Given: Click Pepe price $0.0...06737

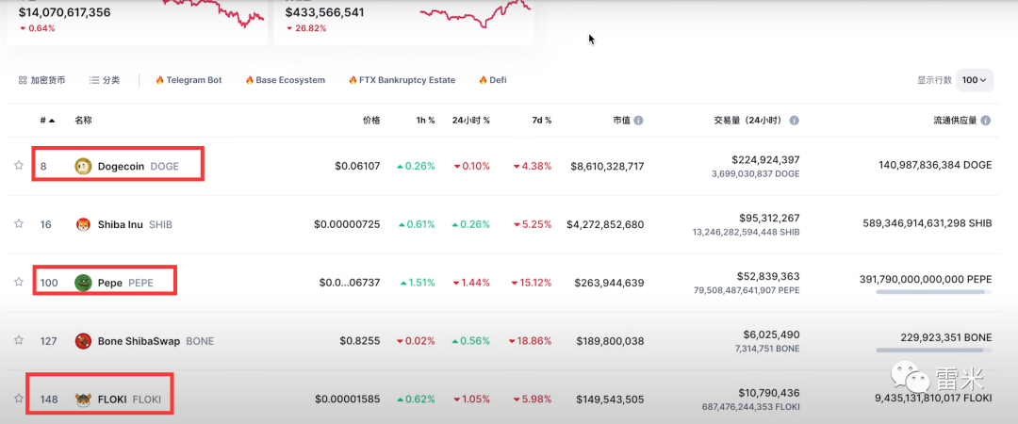Looking at the screenshot, I should [350, 283].
